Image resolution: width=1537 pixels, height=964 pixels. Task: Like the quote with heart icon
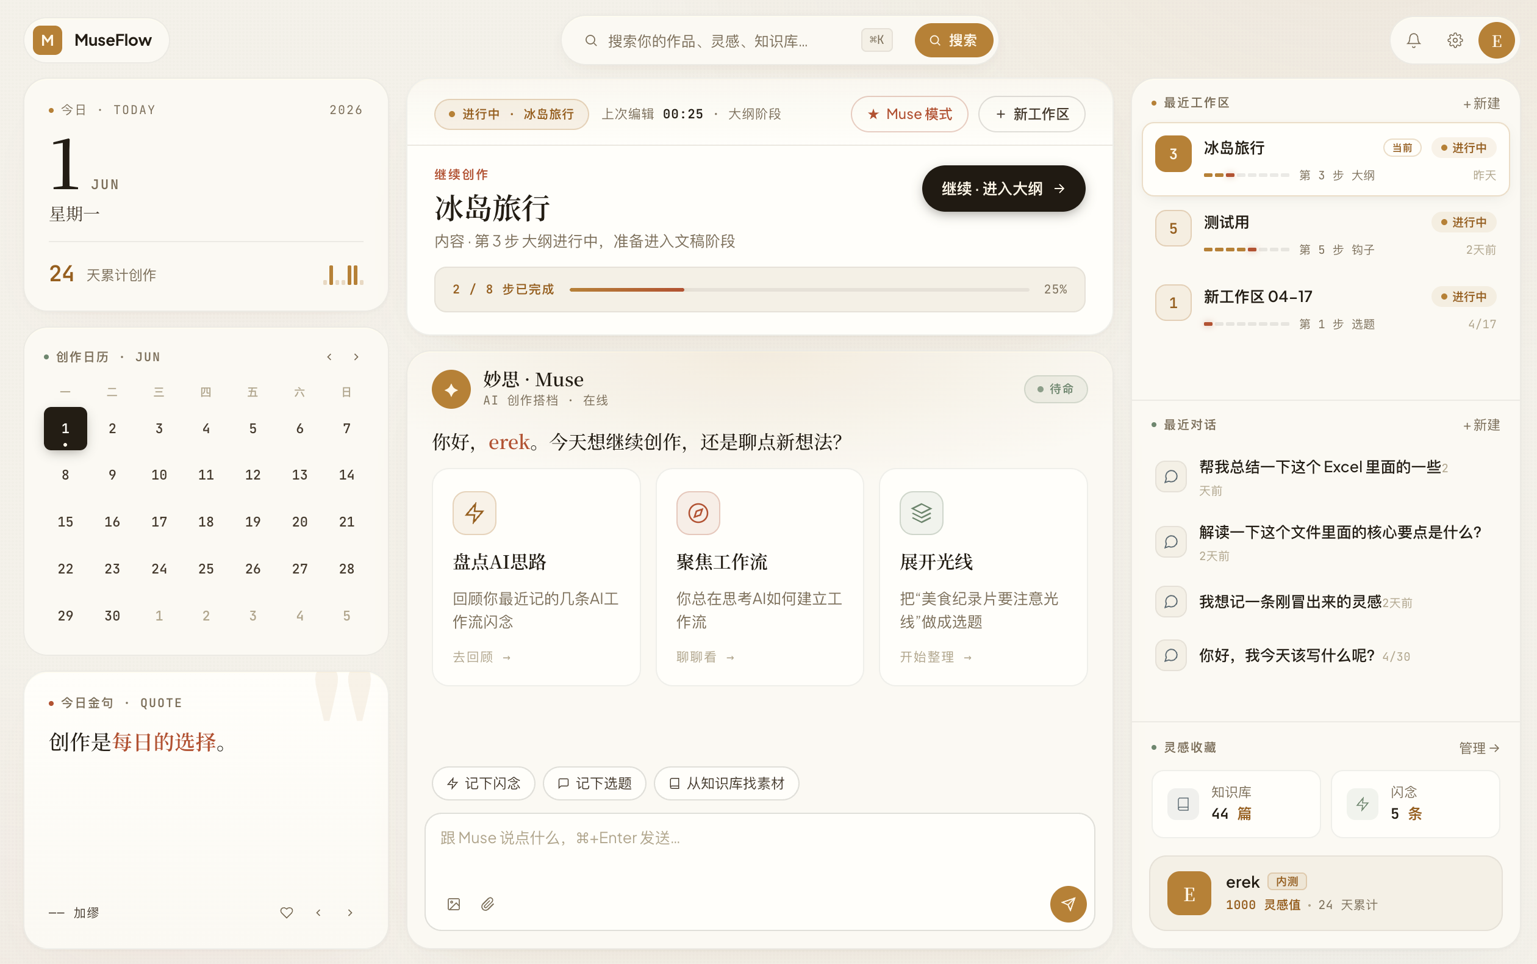coord(287,912)
